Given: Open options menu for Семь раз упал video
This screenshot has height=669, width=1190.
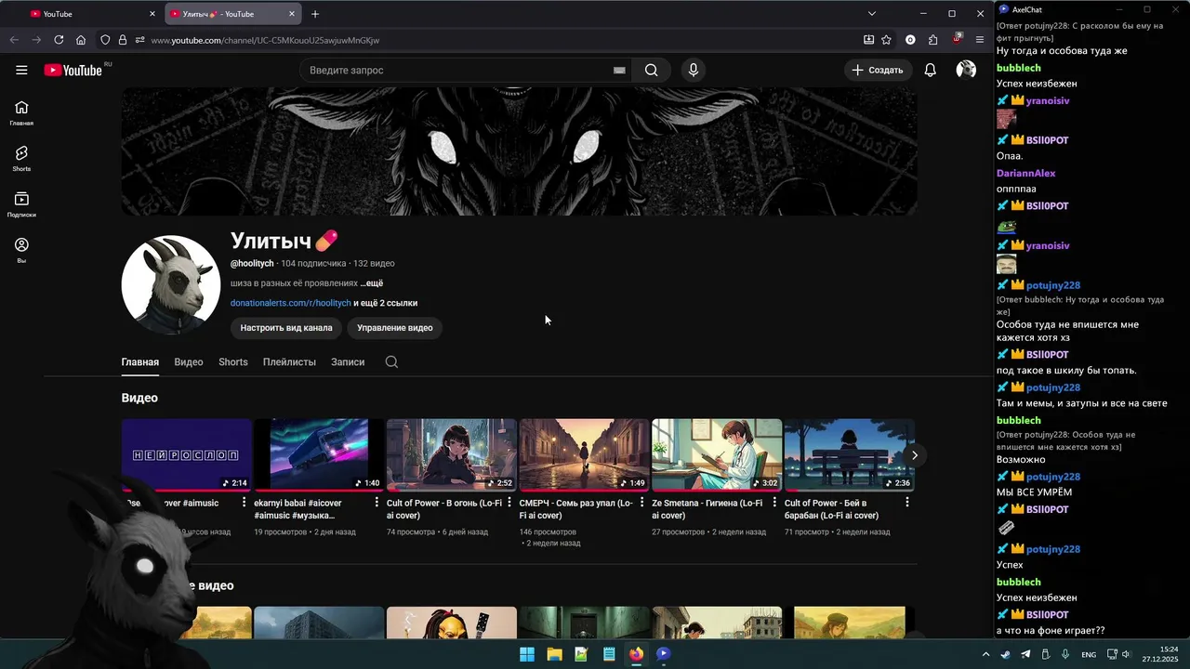Looking at the screenshot, I should click(641, 503).
